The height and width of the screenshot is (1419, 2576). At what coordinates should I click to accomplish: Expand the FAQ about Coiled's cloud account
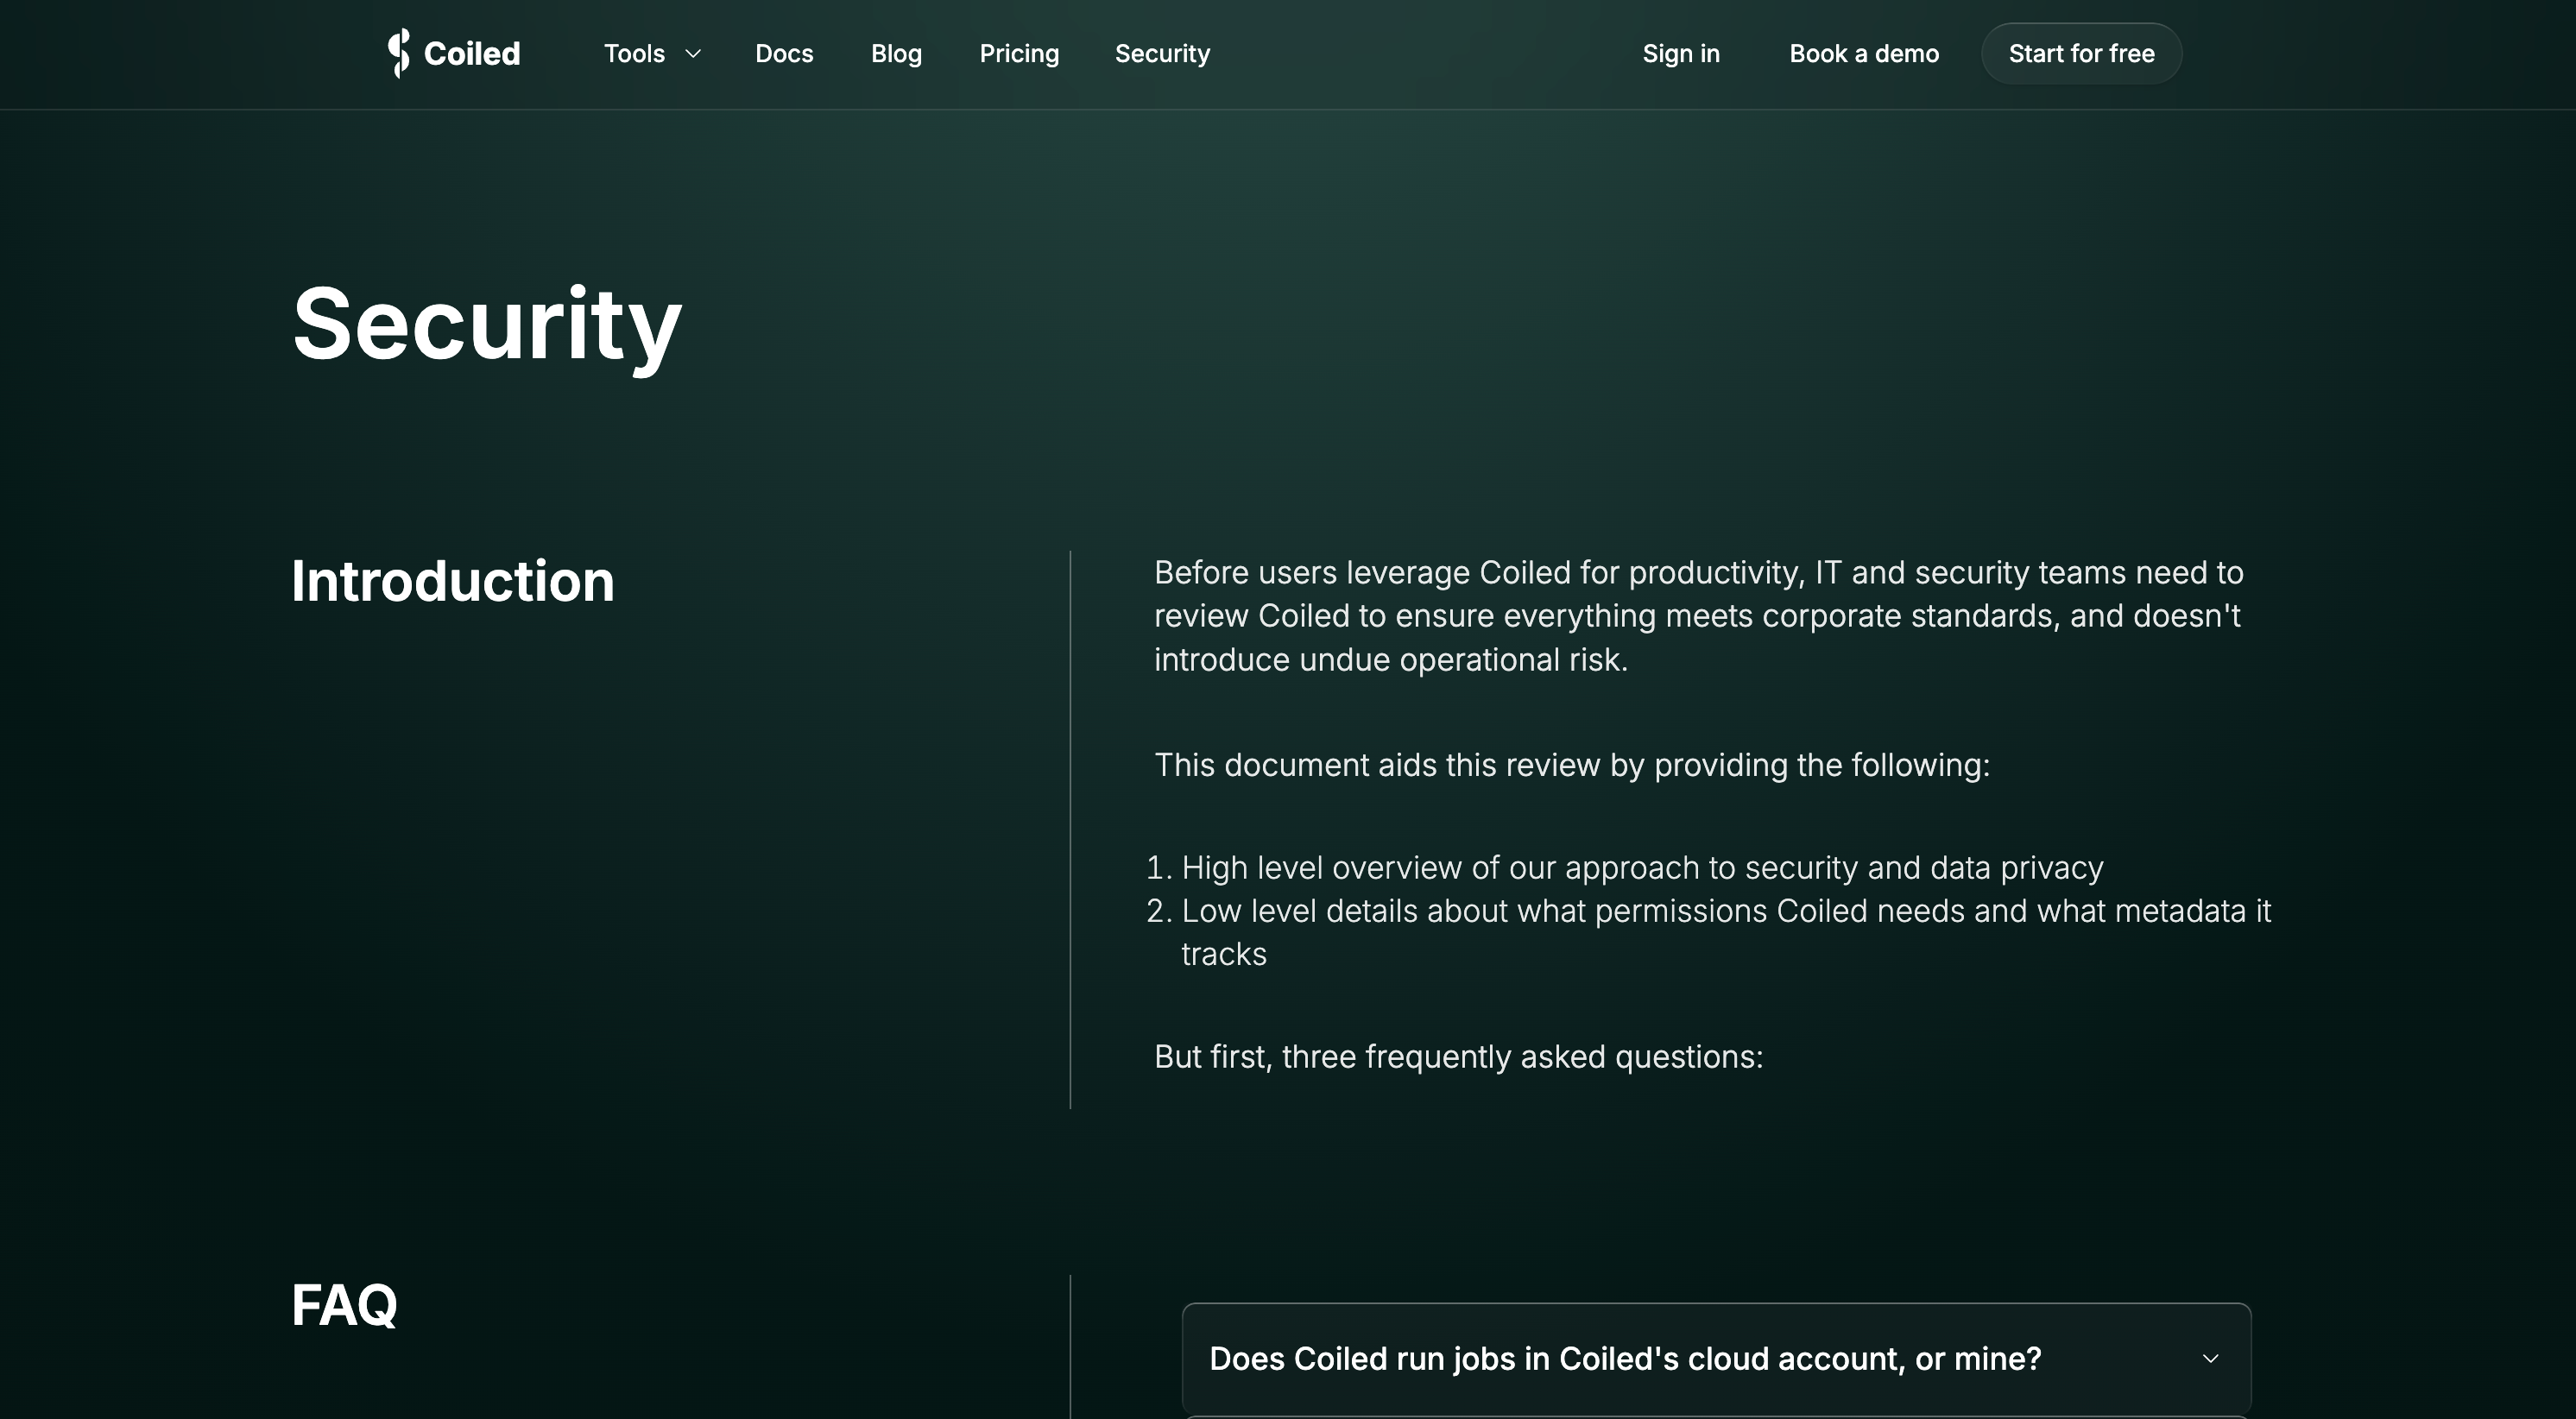tap(1716, 1359)
